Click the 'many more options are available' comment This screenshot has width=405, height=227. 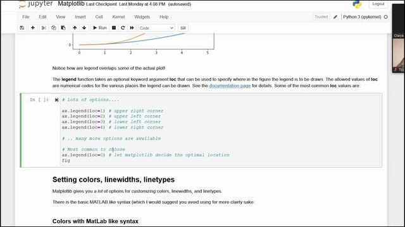tap(111, 139)
